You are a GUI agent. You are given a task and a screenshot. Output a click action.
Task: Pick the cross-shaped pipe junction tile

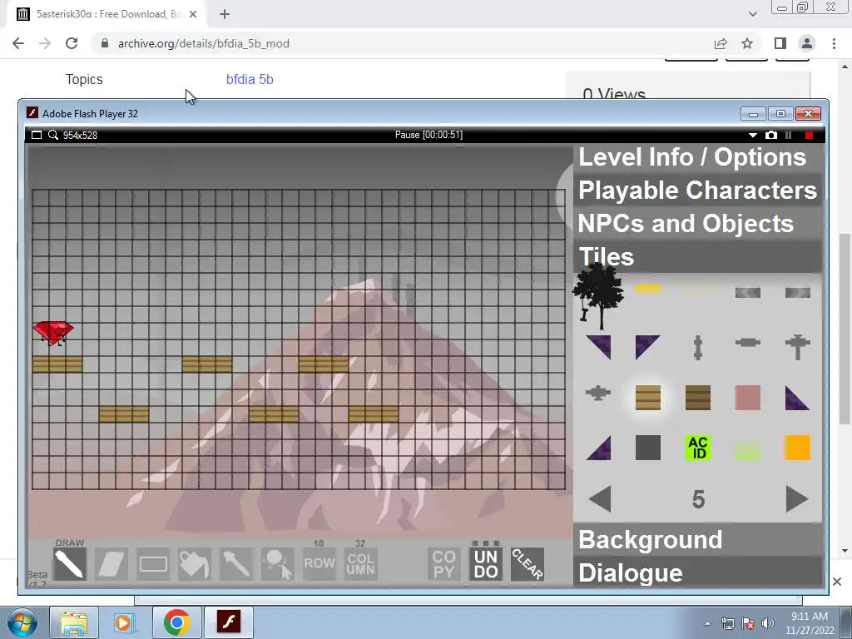pos(598,393)
